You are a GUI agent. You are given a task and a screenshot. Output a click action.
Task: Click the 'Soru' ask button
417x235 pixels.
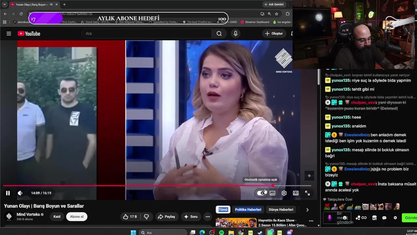point(191,217)
